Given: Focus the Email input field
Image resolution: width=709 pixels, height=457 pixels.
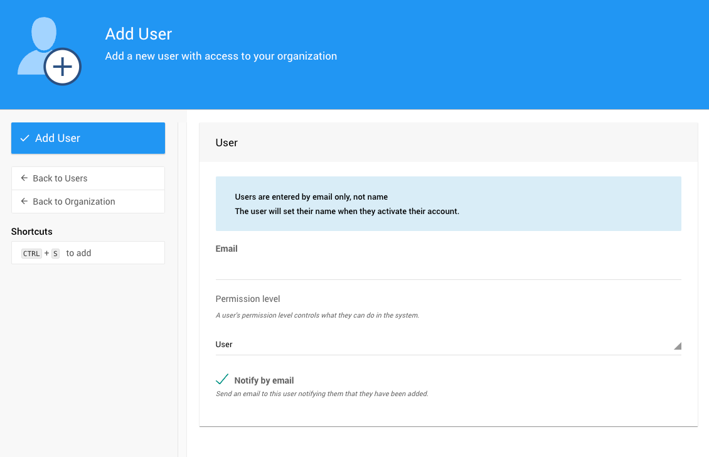Looking at the screenshot, I should point(448,269).
